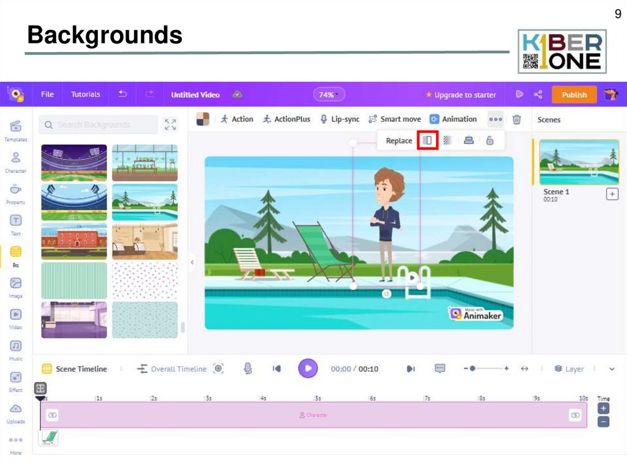Select the green striped background thumbnail

tap(74, 281)
